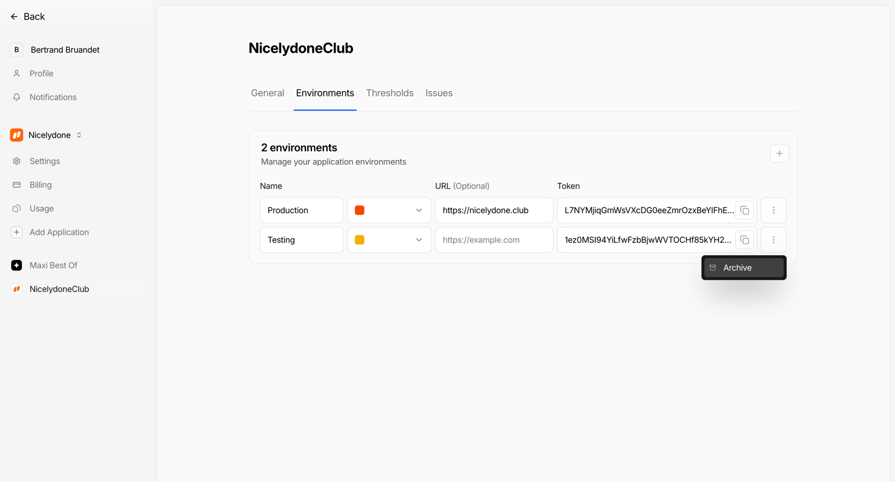Click the Testing token text
The height and width of the screenshot is (482, 895).
click(x=648, y=240)
